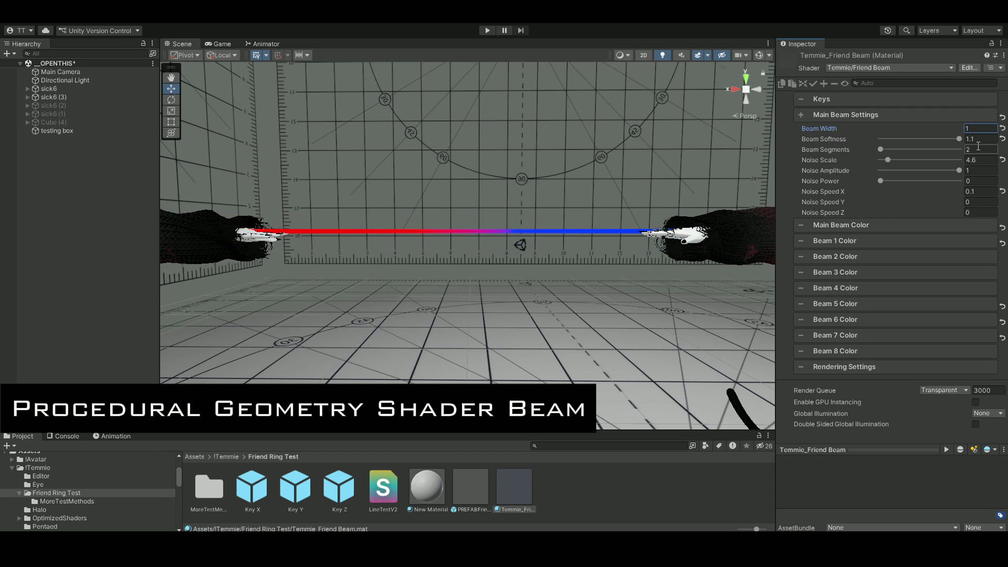
Task: Open the Render Queue Transparent dropdown
Action: pyautogui.click(x=943, y=390)
